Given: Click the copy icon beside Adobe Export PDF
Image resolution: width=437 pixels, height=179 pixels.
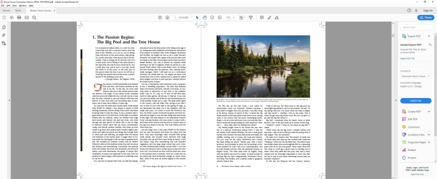Looking at the screenshot, I should click(x=430, y=45).
